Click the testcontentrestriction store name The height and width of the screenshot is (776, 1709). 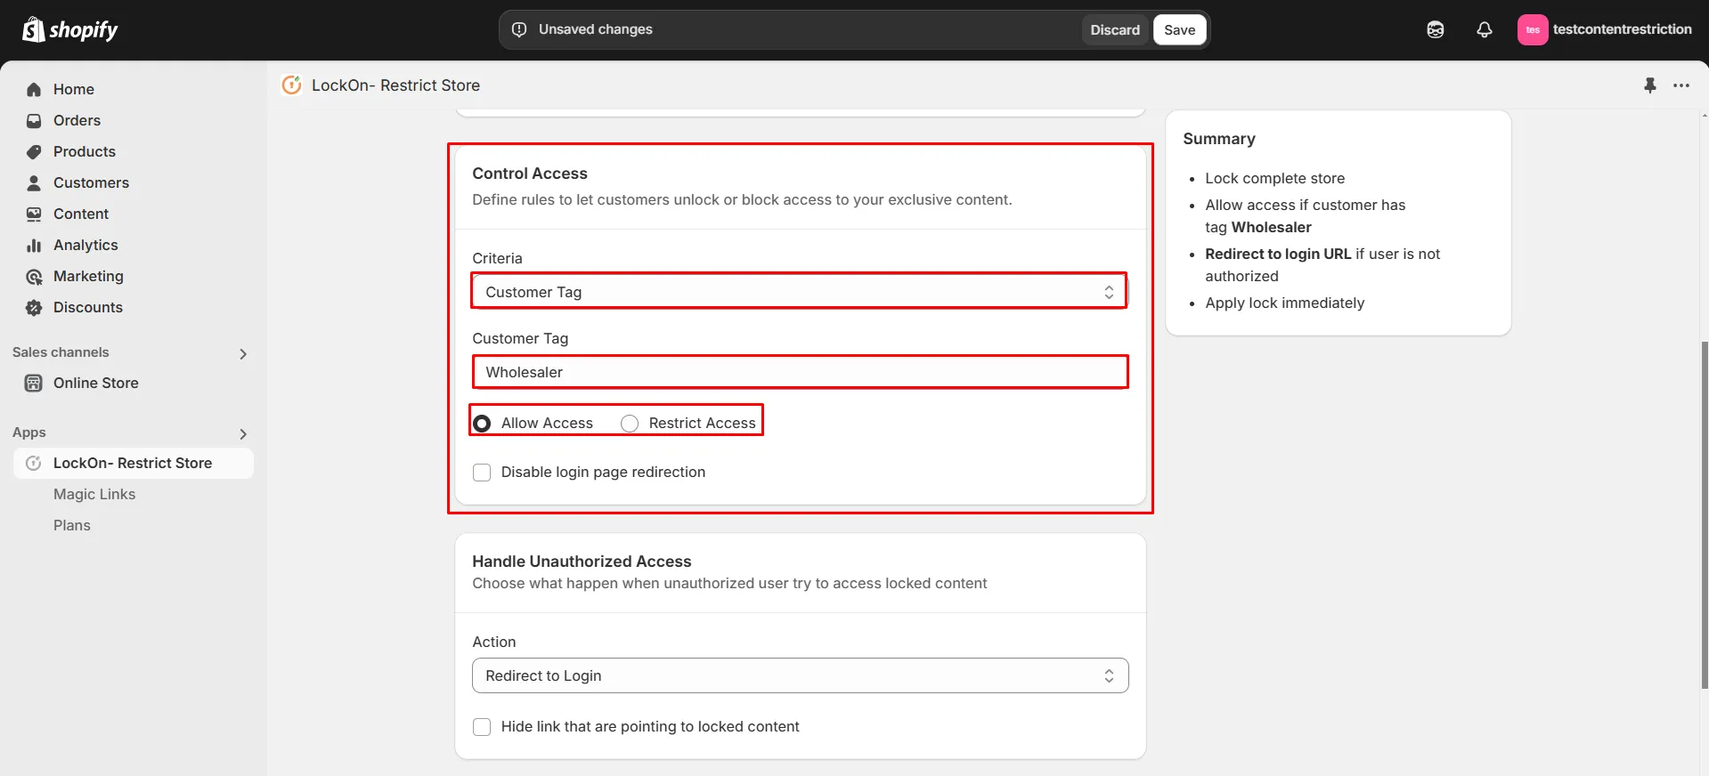click(1622, 29)
